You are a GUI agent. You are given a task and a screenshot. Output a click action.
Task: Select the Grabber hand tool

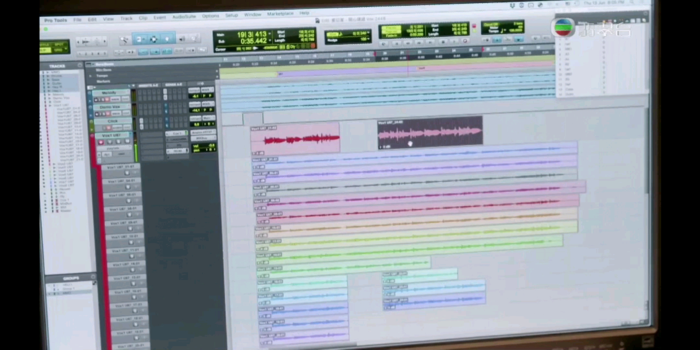pos(167,39)
